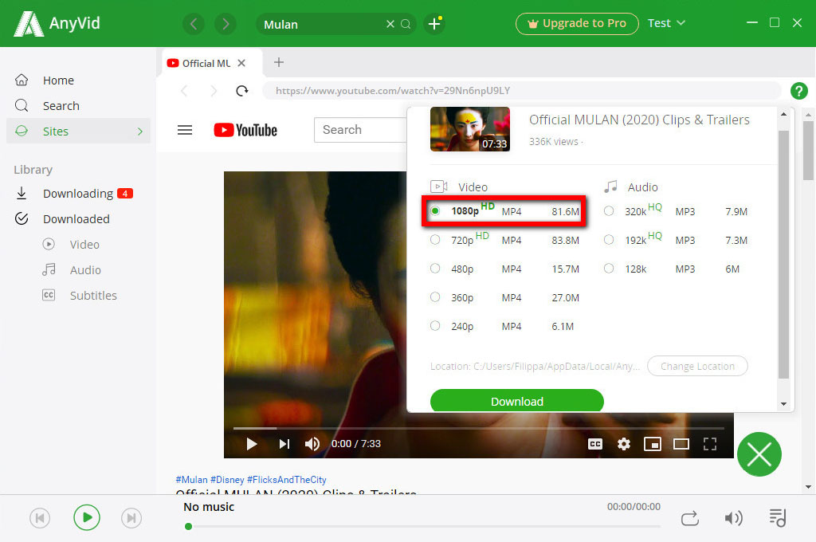
Task: Open YouTube player settings gear
Action: pyautogui.click(x=623, y=444)
